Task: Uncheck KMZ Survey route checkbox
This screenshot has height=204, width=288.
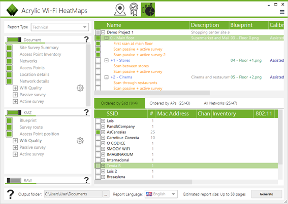Action: tap(9, 127)
